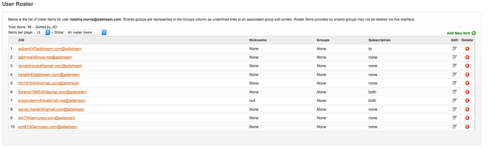Delete roster item sandy.martel\40gmail.com@adstream
The width and height of the screenshot is (489, 149).
(x=467, y=109)
